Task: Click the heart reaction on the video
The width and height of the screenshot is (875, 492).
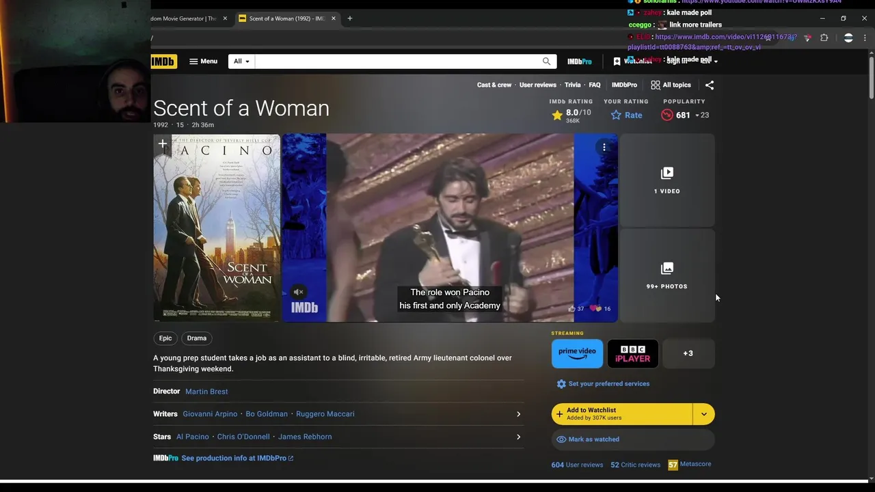Action: tap(601, 309)
